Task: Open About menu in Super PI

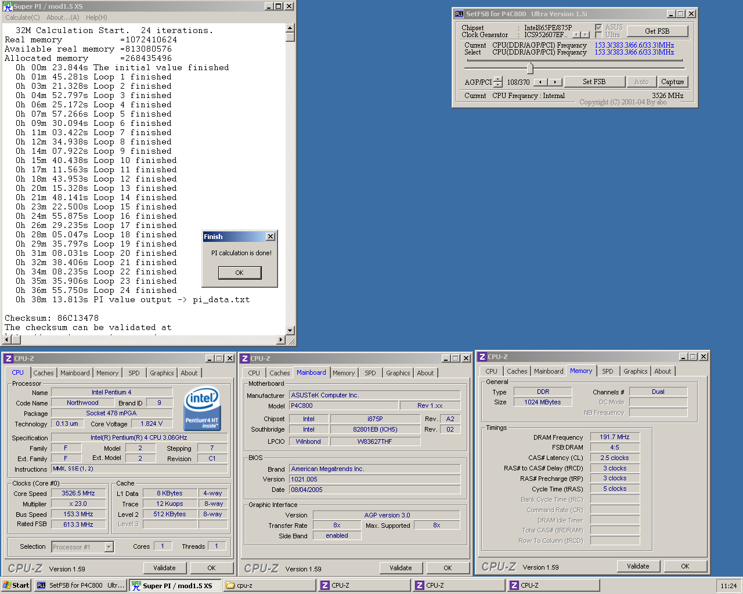Action: pyautogui.click(x=63, y=17)
